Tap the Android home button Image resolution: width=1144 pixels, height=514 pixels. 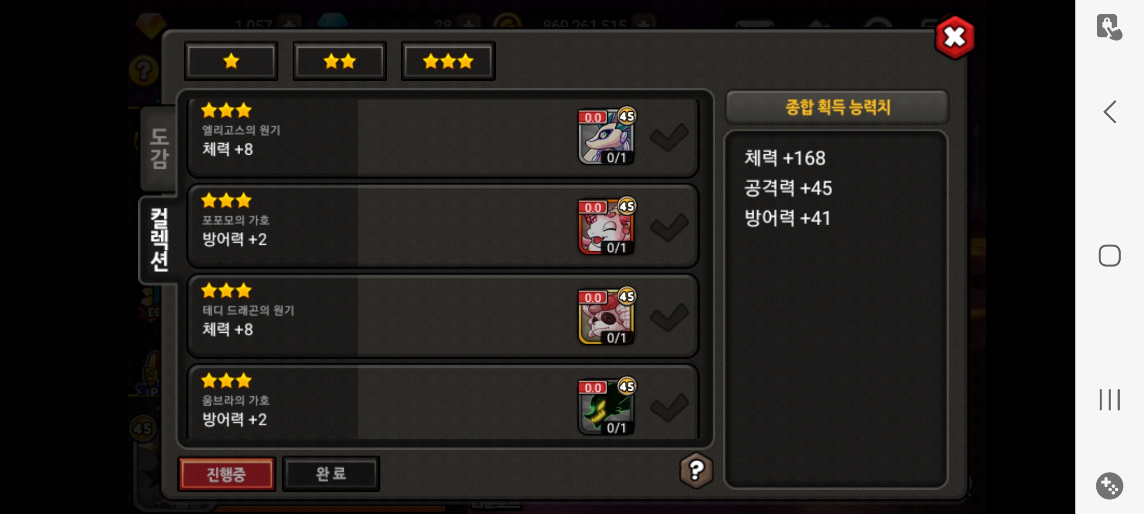pos(1110,256)
